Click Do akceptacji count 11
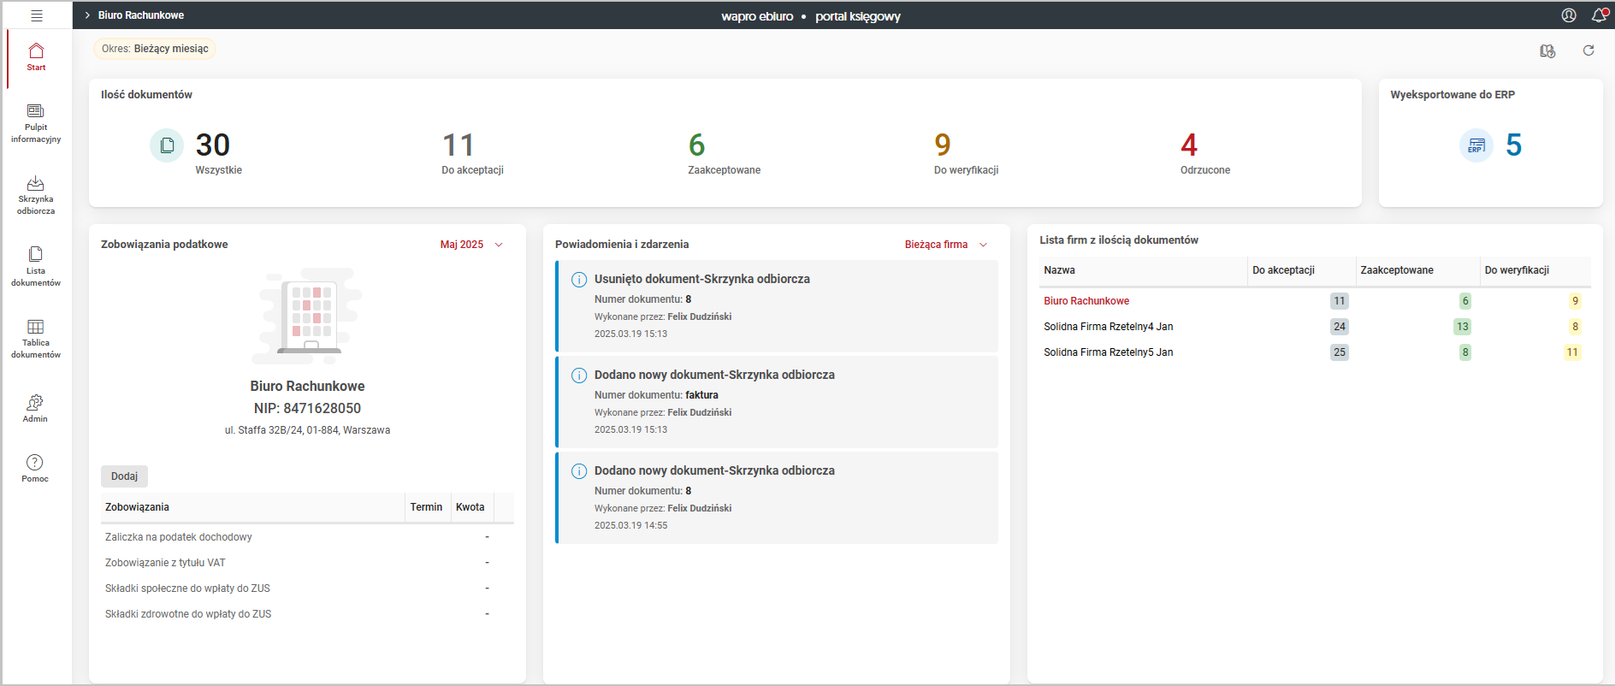Image resolution: width=1615 pixels, height=686 pixels. coord(458,145)
